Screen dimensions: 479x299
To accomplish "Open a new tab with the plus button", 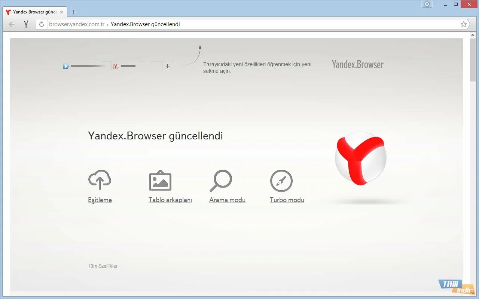I will 73,12.
